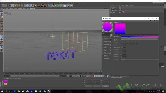Click the Spline pen icon
Viewport: 166px width, 93px height.
[52, 6]
